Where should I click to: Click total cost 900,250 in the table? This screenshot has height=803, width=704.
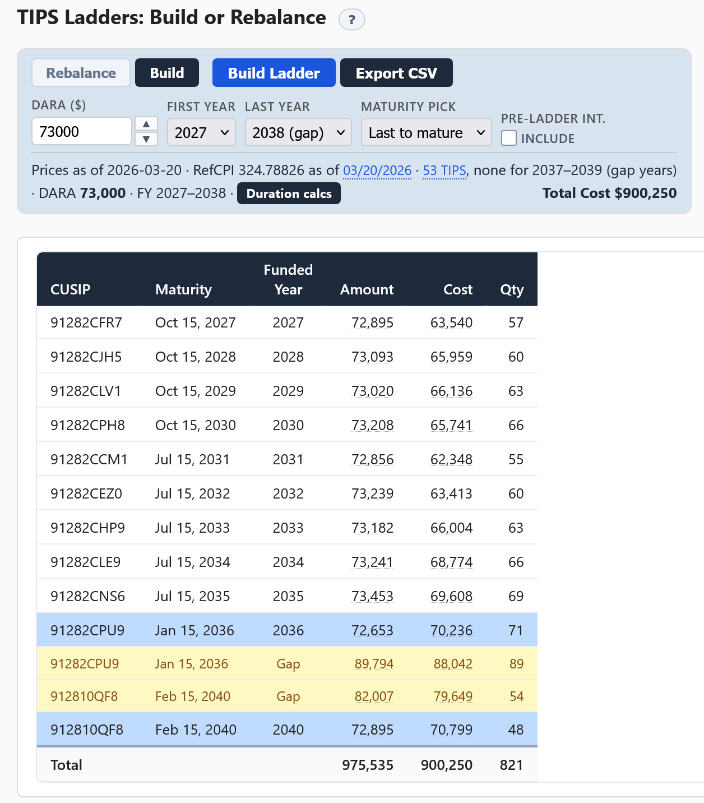pyautogui.click(x=447, y=765)
